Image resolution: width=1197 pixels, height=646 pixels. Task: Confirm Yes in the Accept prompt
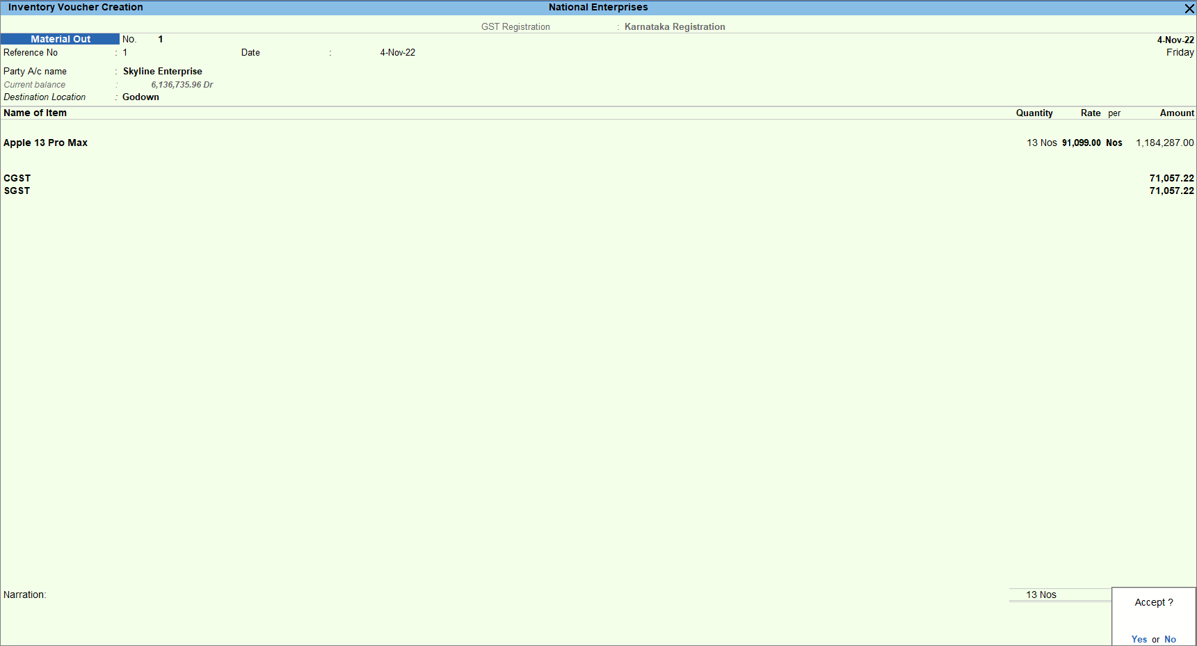[x=1139, y=639]
